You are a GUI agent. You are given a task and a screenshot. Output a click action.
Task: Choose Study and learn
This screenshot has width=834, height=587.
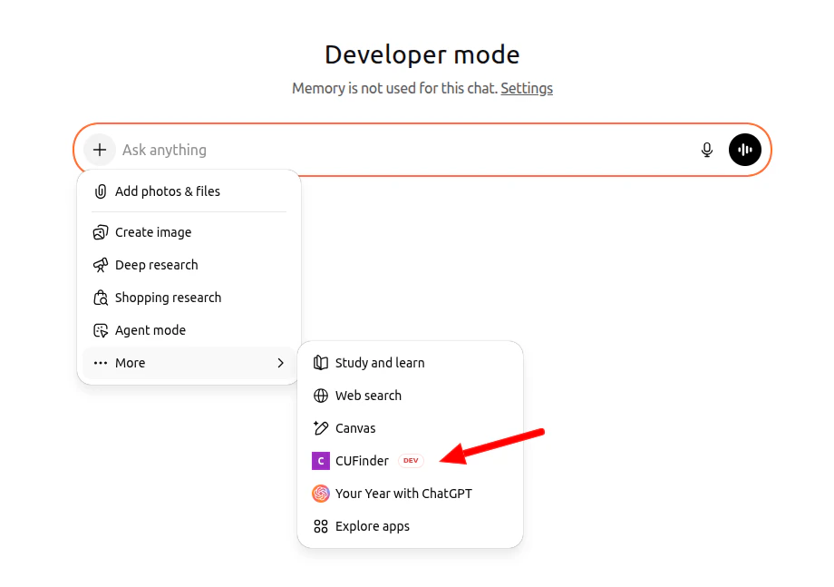click(410, 363)
